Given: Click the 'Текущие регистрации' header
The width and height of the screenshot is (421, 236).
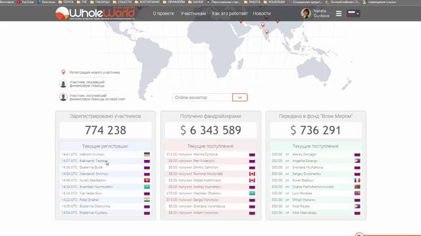Looking at the screenshot, I should [105, 146].
